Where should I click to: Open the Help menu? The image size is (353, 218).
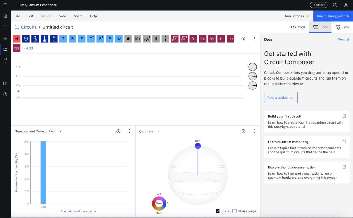(94, 16)
